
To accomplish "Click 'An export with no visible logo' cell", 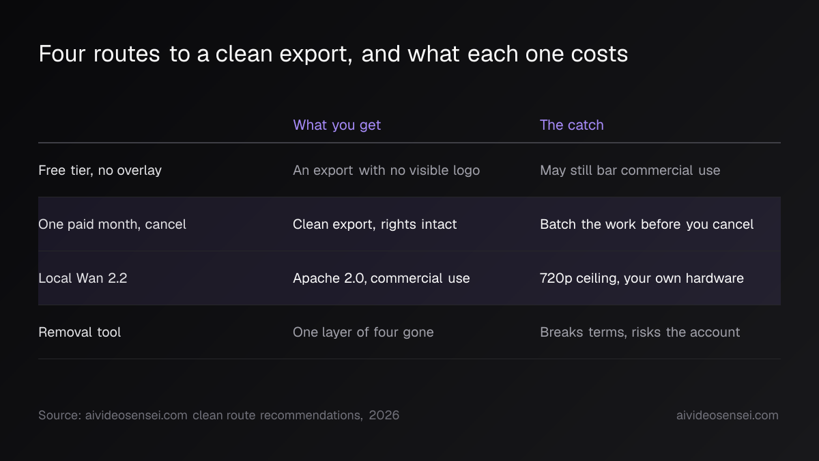I will [x=386, y=170].
